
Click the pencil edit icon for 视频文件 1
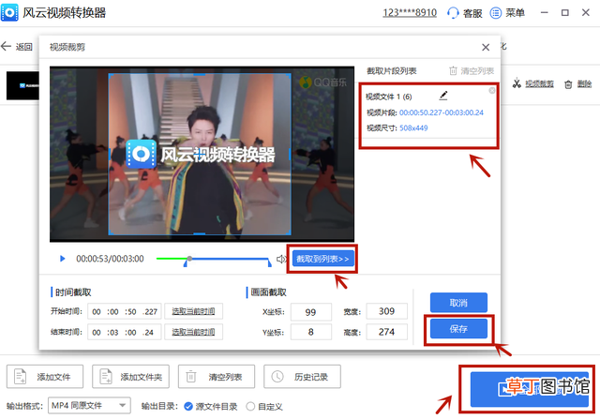(x=443, y=96)
